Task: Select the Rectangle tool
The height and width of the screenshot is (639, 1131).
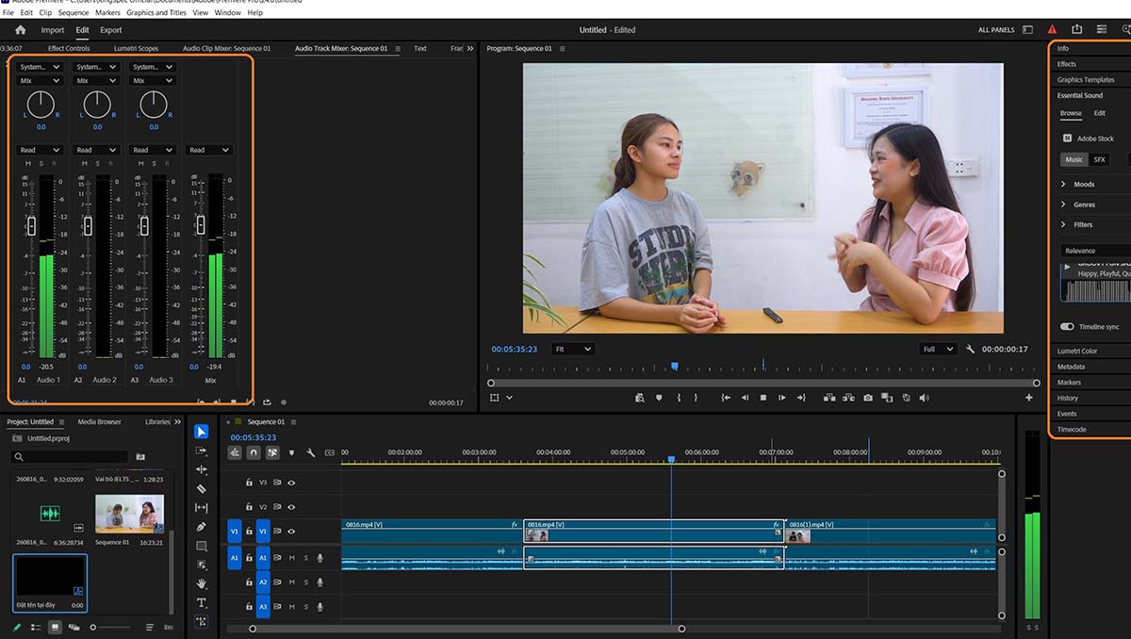Action: tap(202, 547)
